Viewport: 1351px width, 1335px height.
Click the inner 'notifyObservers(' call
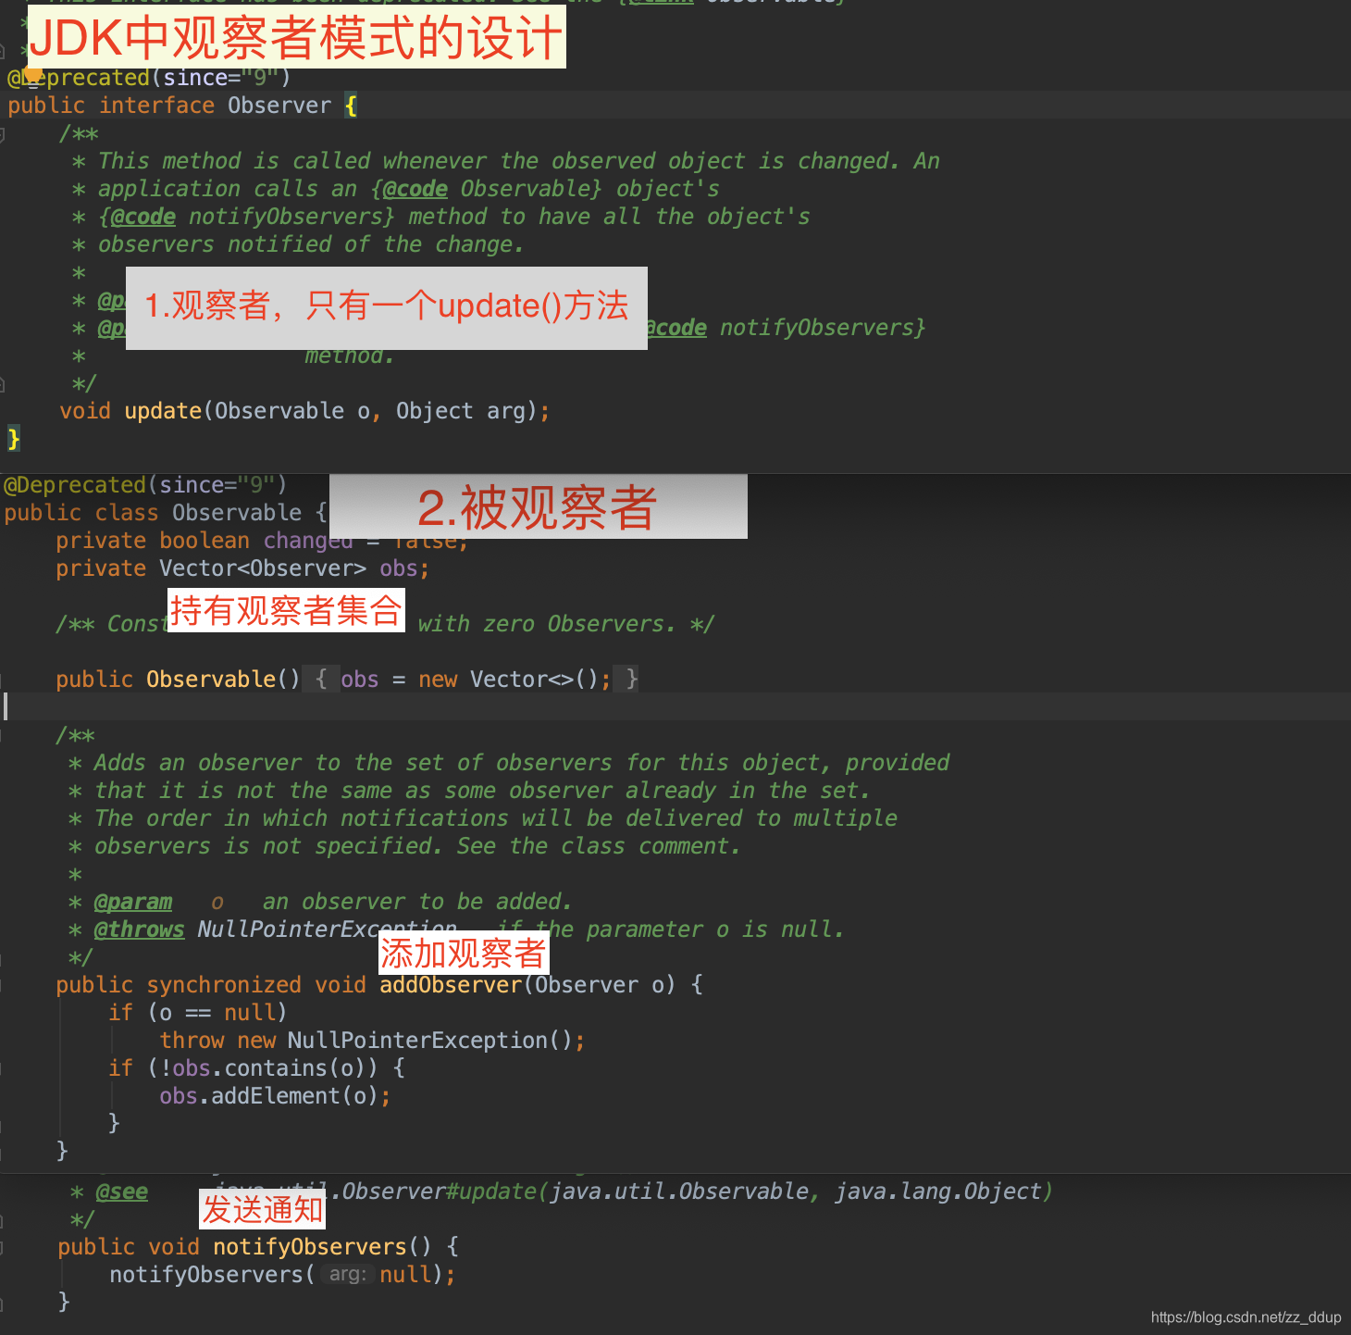pyautogui.click(x=212, y=1275)
